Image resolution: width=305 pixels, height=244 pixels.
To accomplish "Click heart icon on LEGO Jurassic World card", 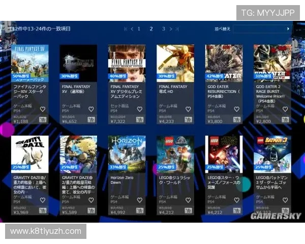I will click(188, 200).
